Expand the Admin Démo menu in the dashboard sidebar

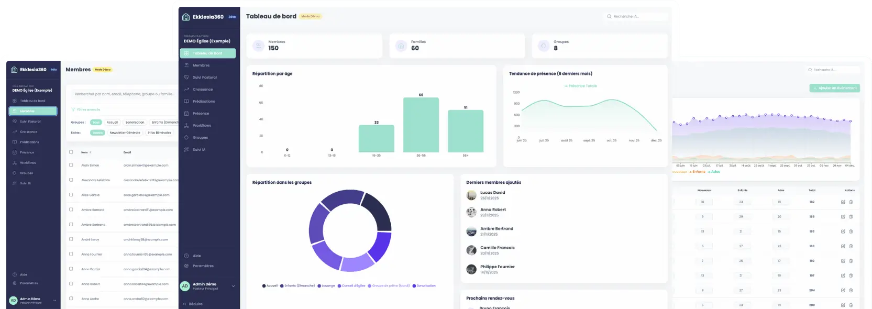(233, 286)
